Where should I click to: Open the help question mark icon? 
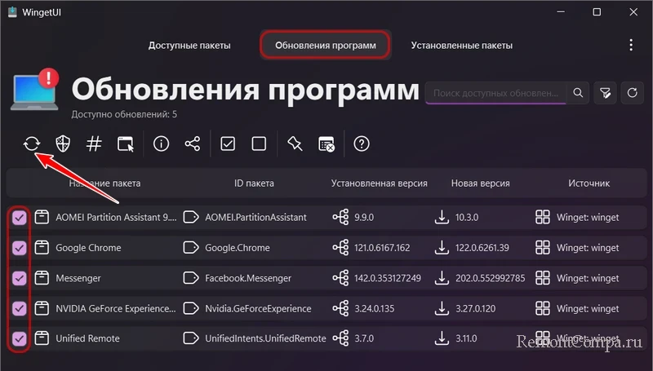[x=362, y=144]
